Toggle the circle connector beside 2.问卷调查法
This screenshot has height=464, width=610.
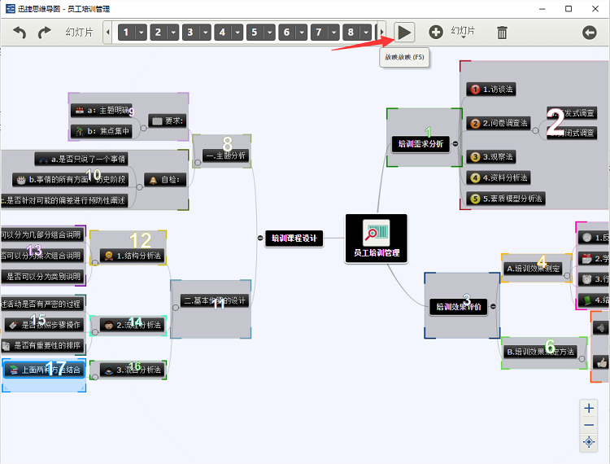coord(535,131)
